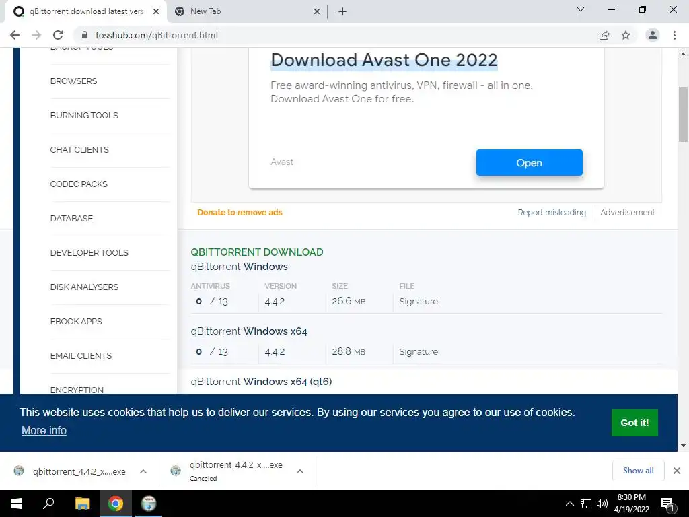Close the New Tab tab

[317, 12]
